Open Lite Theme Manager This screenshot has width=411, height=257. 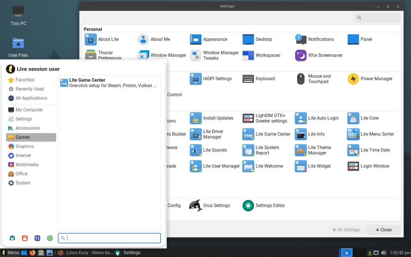(313, 150)
